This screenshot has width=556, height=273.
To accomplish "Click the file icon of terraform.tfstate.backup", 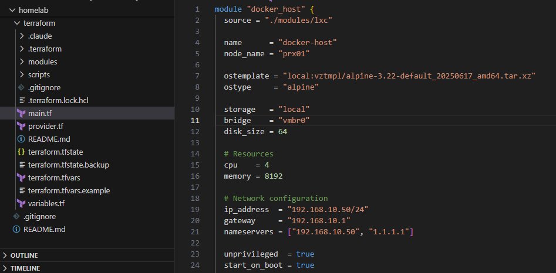I will coord(22,165).
